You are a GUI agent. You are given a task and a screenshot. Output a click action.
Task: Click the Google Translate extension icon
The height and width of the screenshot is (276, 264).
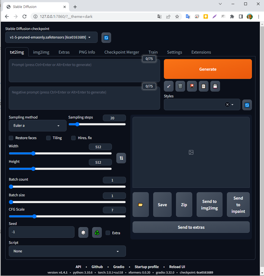(x=188, y=16)
